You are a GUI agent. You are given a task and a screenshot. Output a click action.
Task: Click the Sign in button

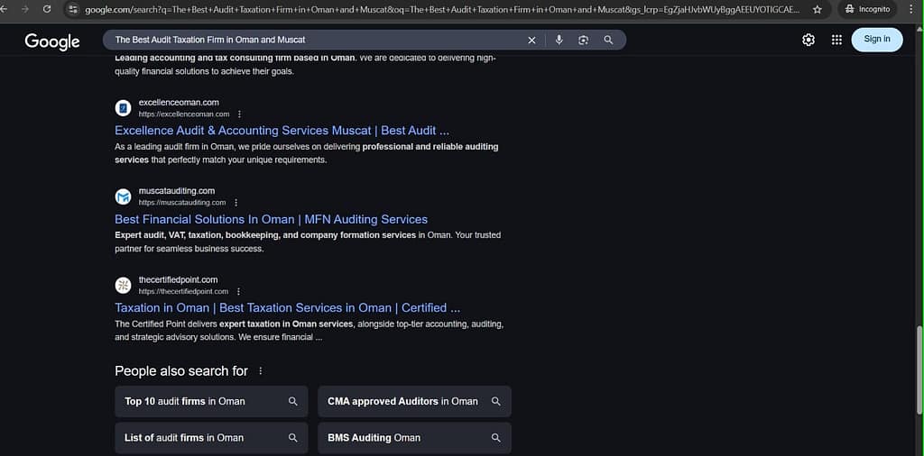[877, 40]
